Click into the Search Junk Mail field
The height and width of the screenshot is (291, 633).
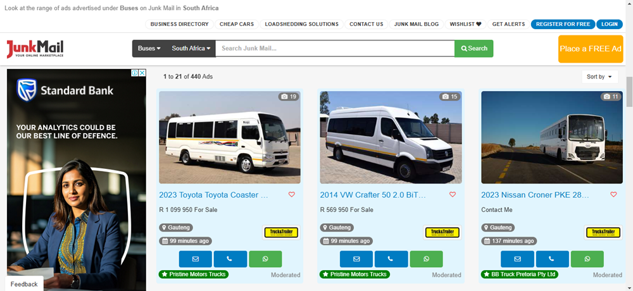(x=335, y=49)
